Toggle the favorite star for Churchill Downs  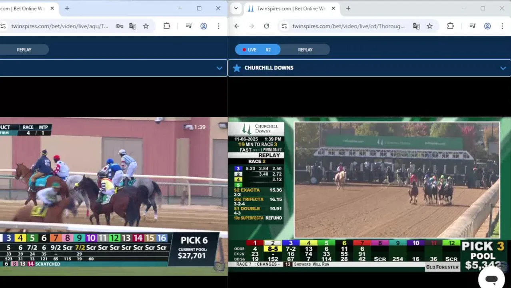click(237, 68)
